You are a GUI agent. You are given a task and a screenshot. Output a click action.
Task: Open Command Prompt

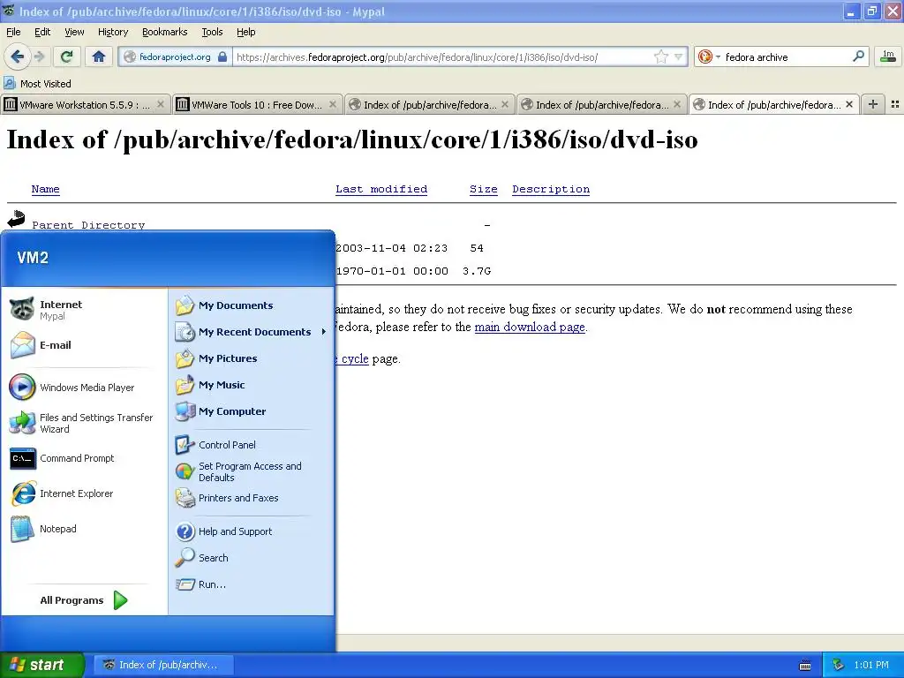click(85, 458)
